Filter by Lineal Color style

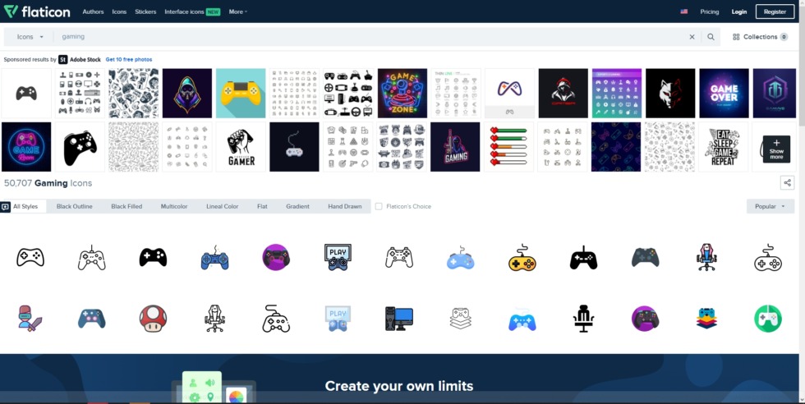tap(223, 206)
